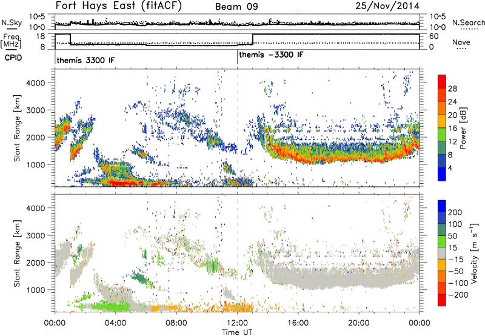Pick the red bottom segment of Velocity color bar
Screen dimensions: 485x336
tap(442, 300)
